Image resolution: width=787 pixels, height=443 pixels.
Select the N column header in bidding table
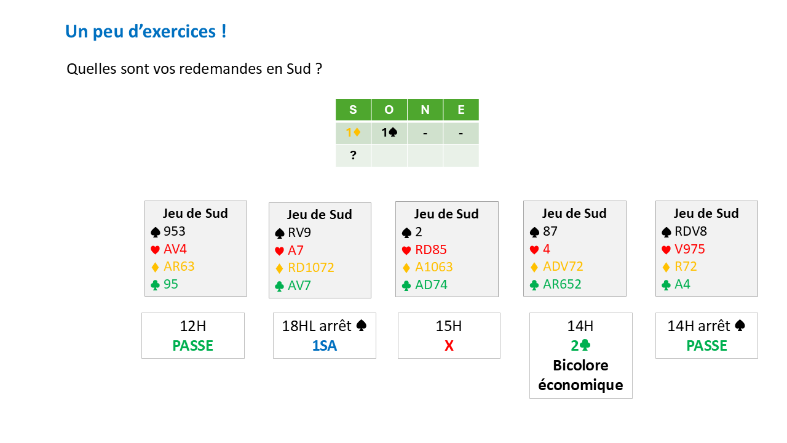pos(425,110)
